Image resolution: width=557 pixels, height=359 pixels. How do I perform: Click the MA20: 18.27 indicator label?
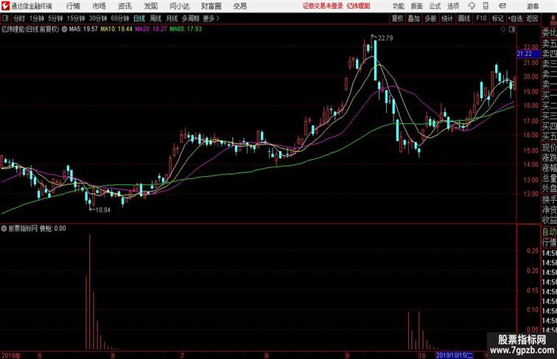(x=151, y=29)
